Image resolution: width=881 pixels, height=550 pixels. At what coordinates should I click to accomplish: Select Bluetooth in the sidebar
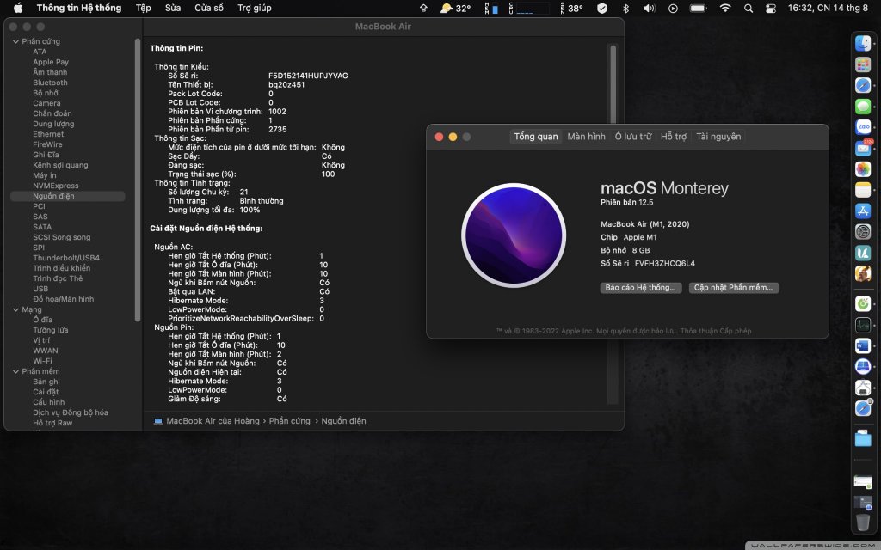tap(50, 82)
